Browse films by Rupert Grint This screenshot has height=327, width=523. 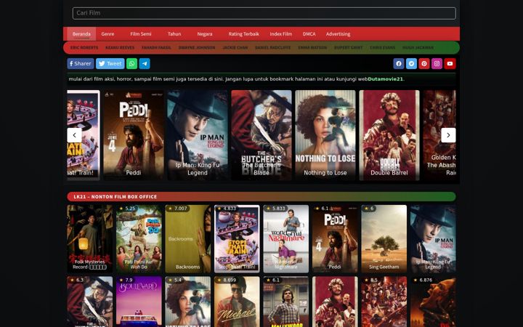click(348, 48)
